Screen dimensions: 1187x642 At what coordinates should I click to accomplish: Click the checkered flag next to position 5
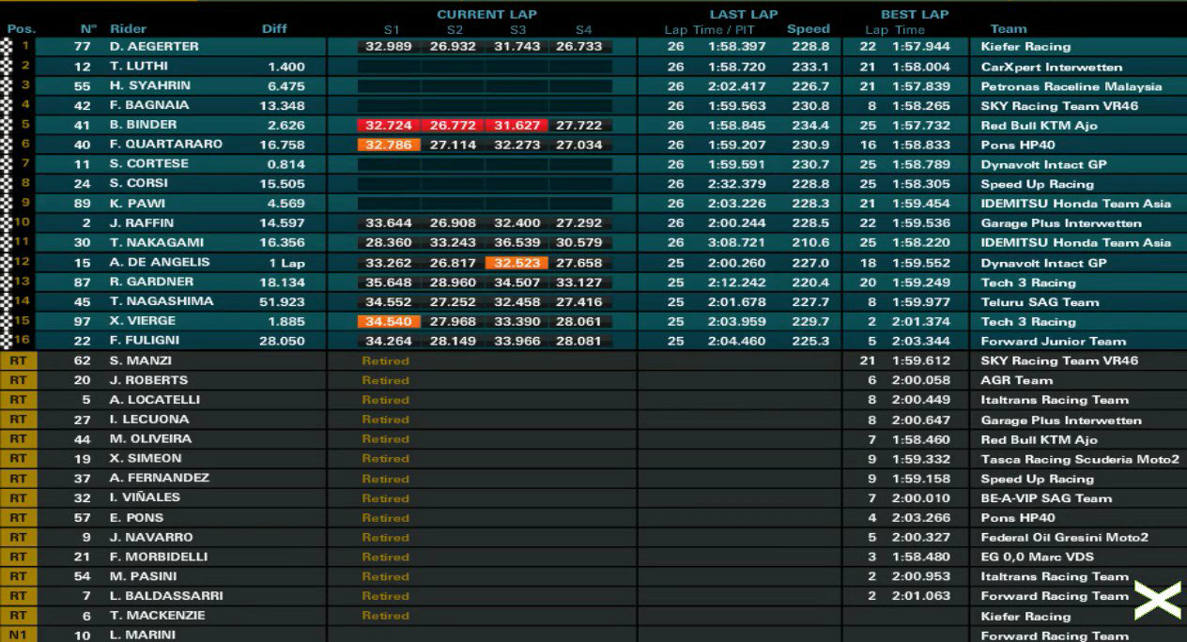(6, 125)
